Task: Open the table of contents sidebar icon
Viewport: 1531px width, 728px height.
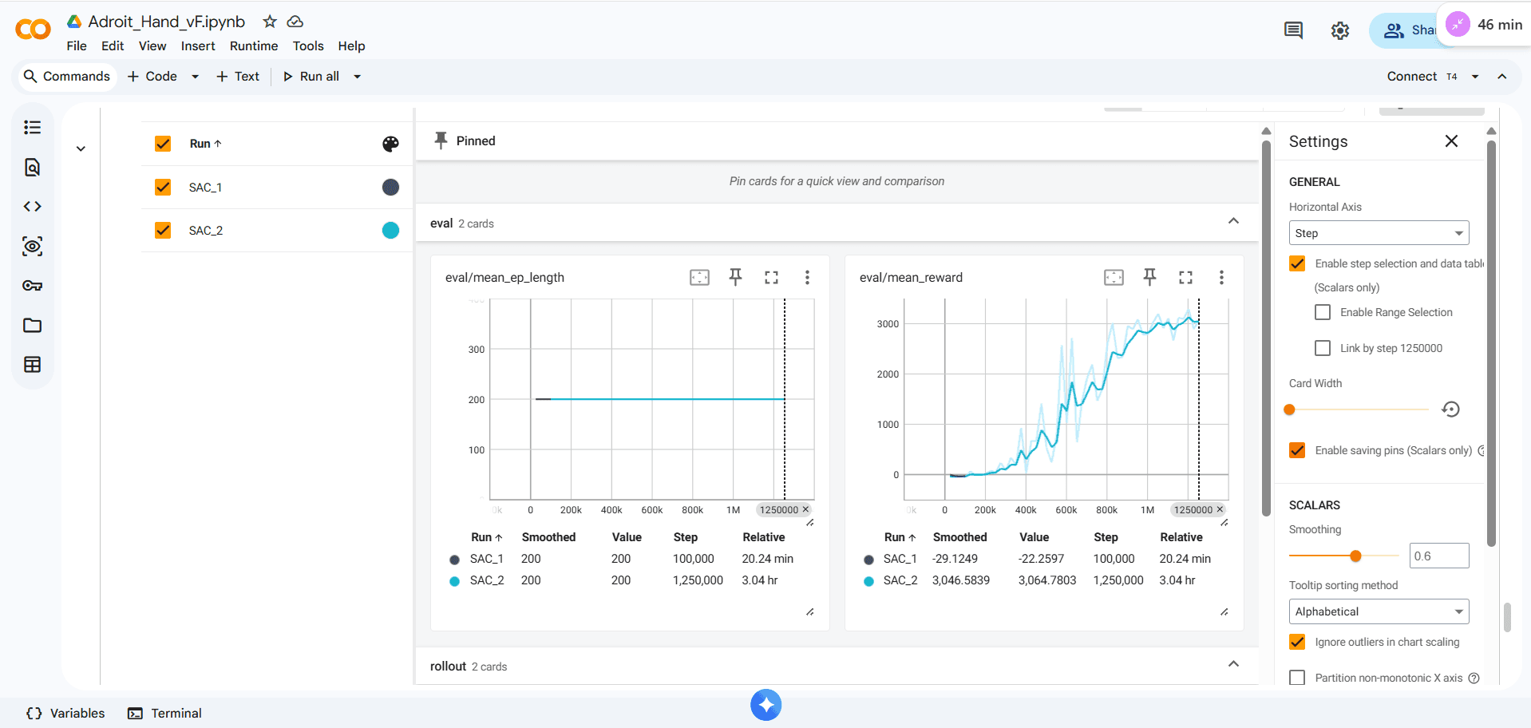Action: pyautogui.click(x=32, y=128)
